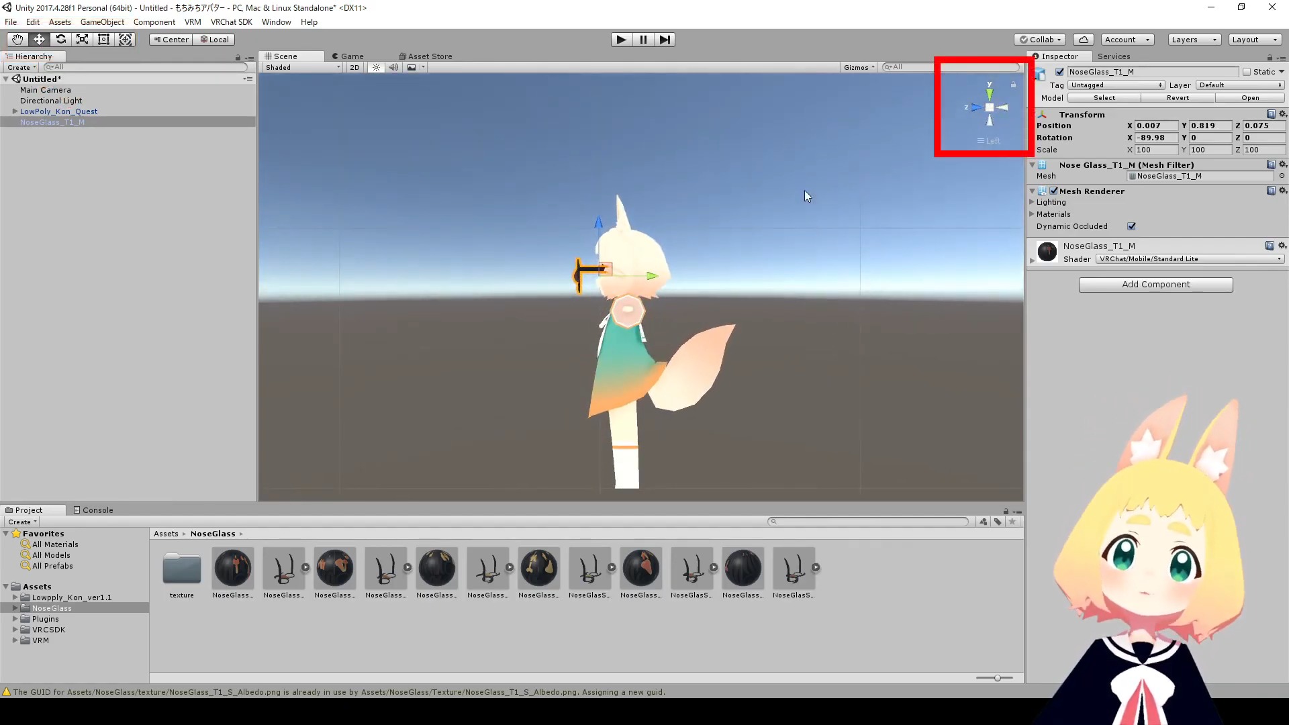The height and width of the screenshot is (725, 1289).
Task: Open the Account dropdown
Action: (1127, 40)
